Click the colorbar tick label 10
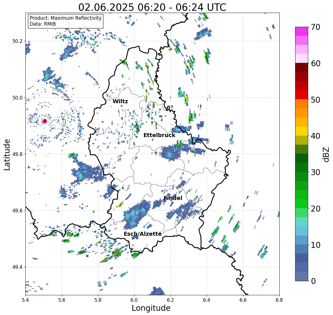333x315 pixels. point(315,245)
